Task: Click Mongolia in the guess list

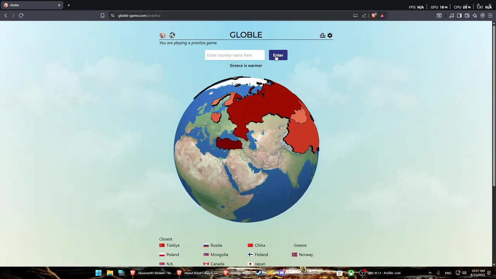Action: [x=216, y=255]
